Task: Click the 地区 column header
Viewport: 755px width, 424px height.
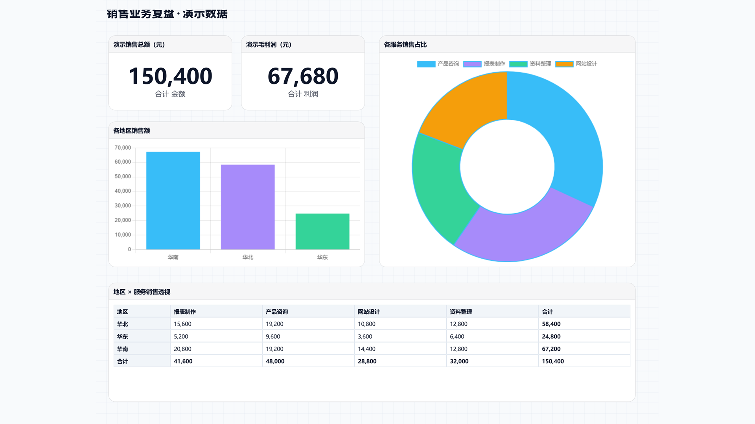Action: (142, 312)
